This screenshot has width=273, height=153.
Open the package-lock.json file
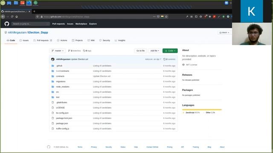64,118
